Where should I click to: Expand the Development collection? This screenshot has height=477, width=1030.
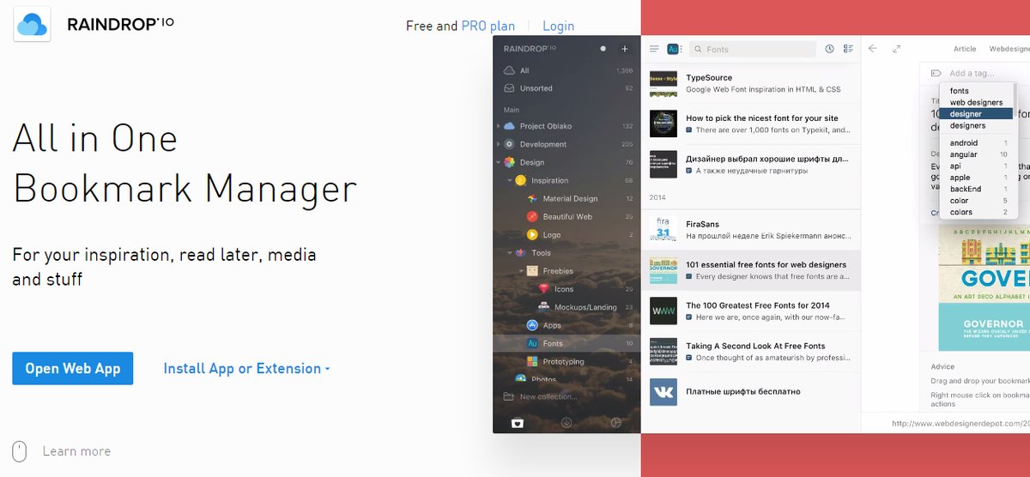click(x=498, y=144)
